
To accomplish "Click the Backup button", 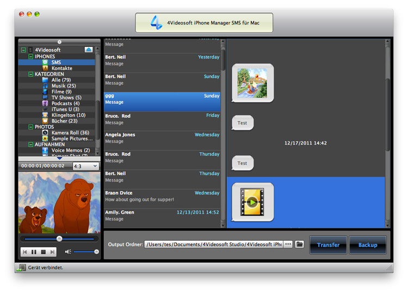I will [x=367, y=245].
